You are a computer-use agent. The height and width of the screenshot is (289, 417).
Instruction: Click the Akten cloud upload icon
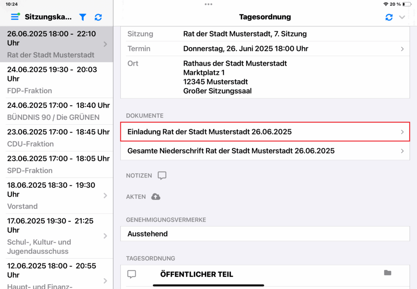pyautogui.click(x=155, y=197)
